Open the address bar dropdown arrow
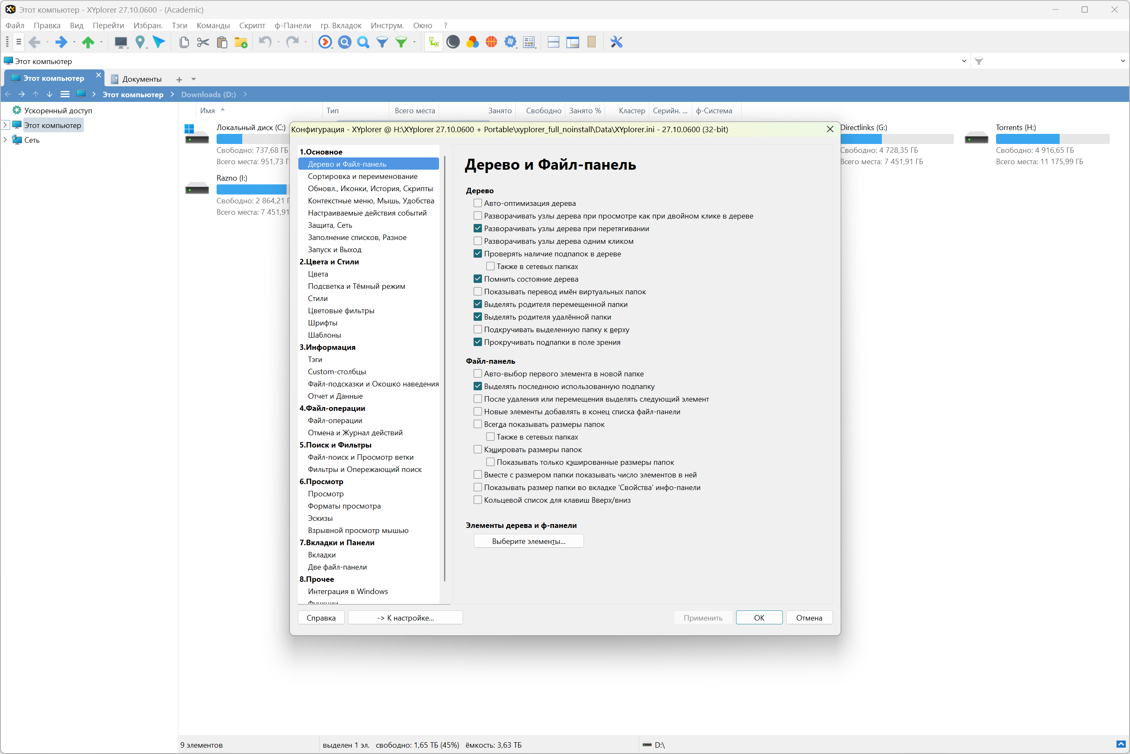The image size is (1130, 754). (x=964, y=61)
